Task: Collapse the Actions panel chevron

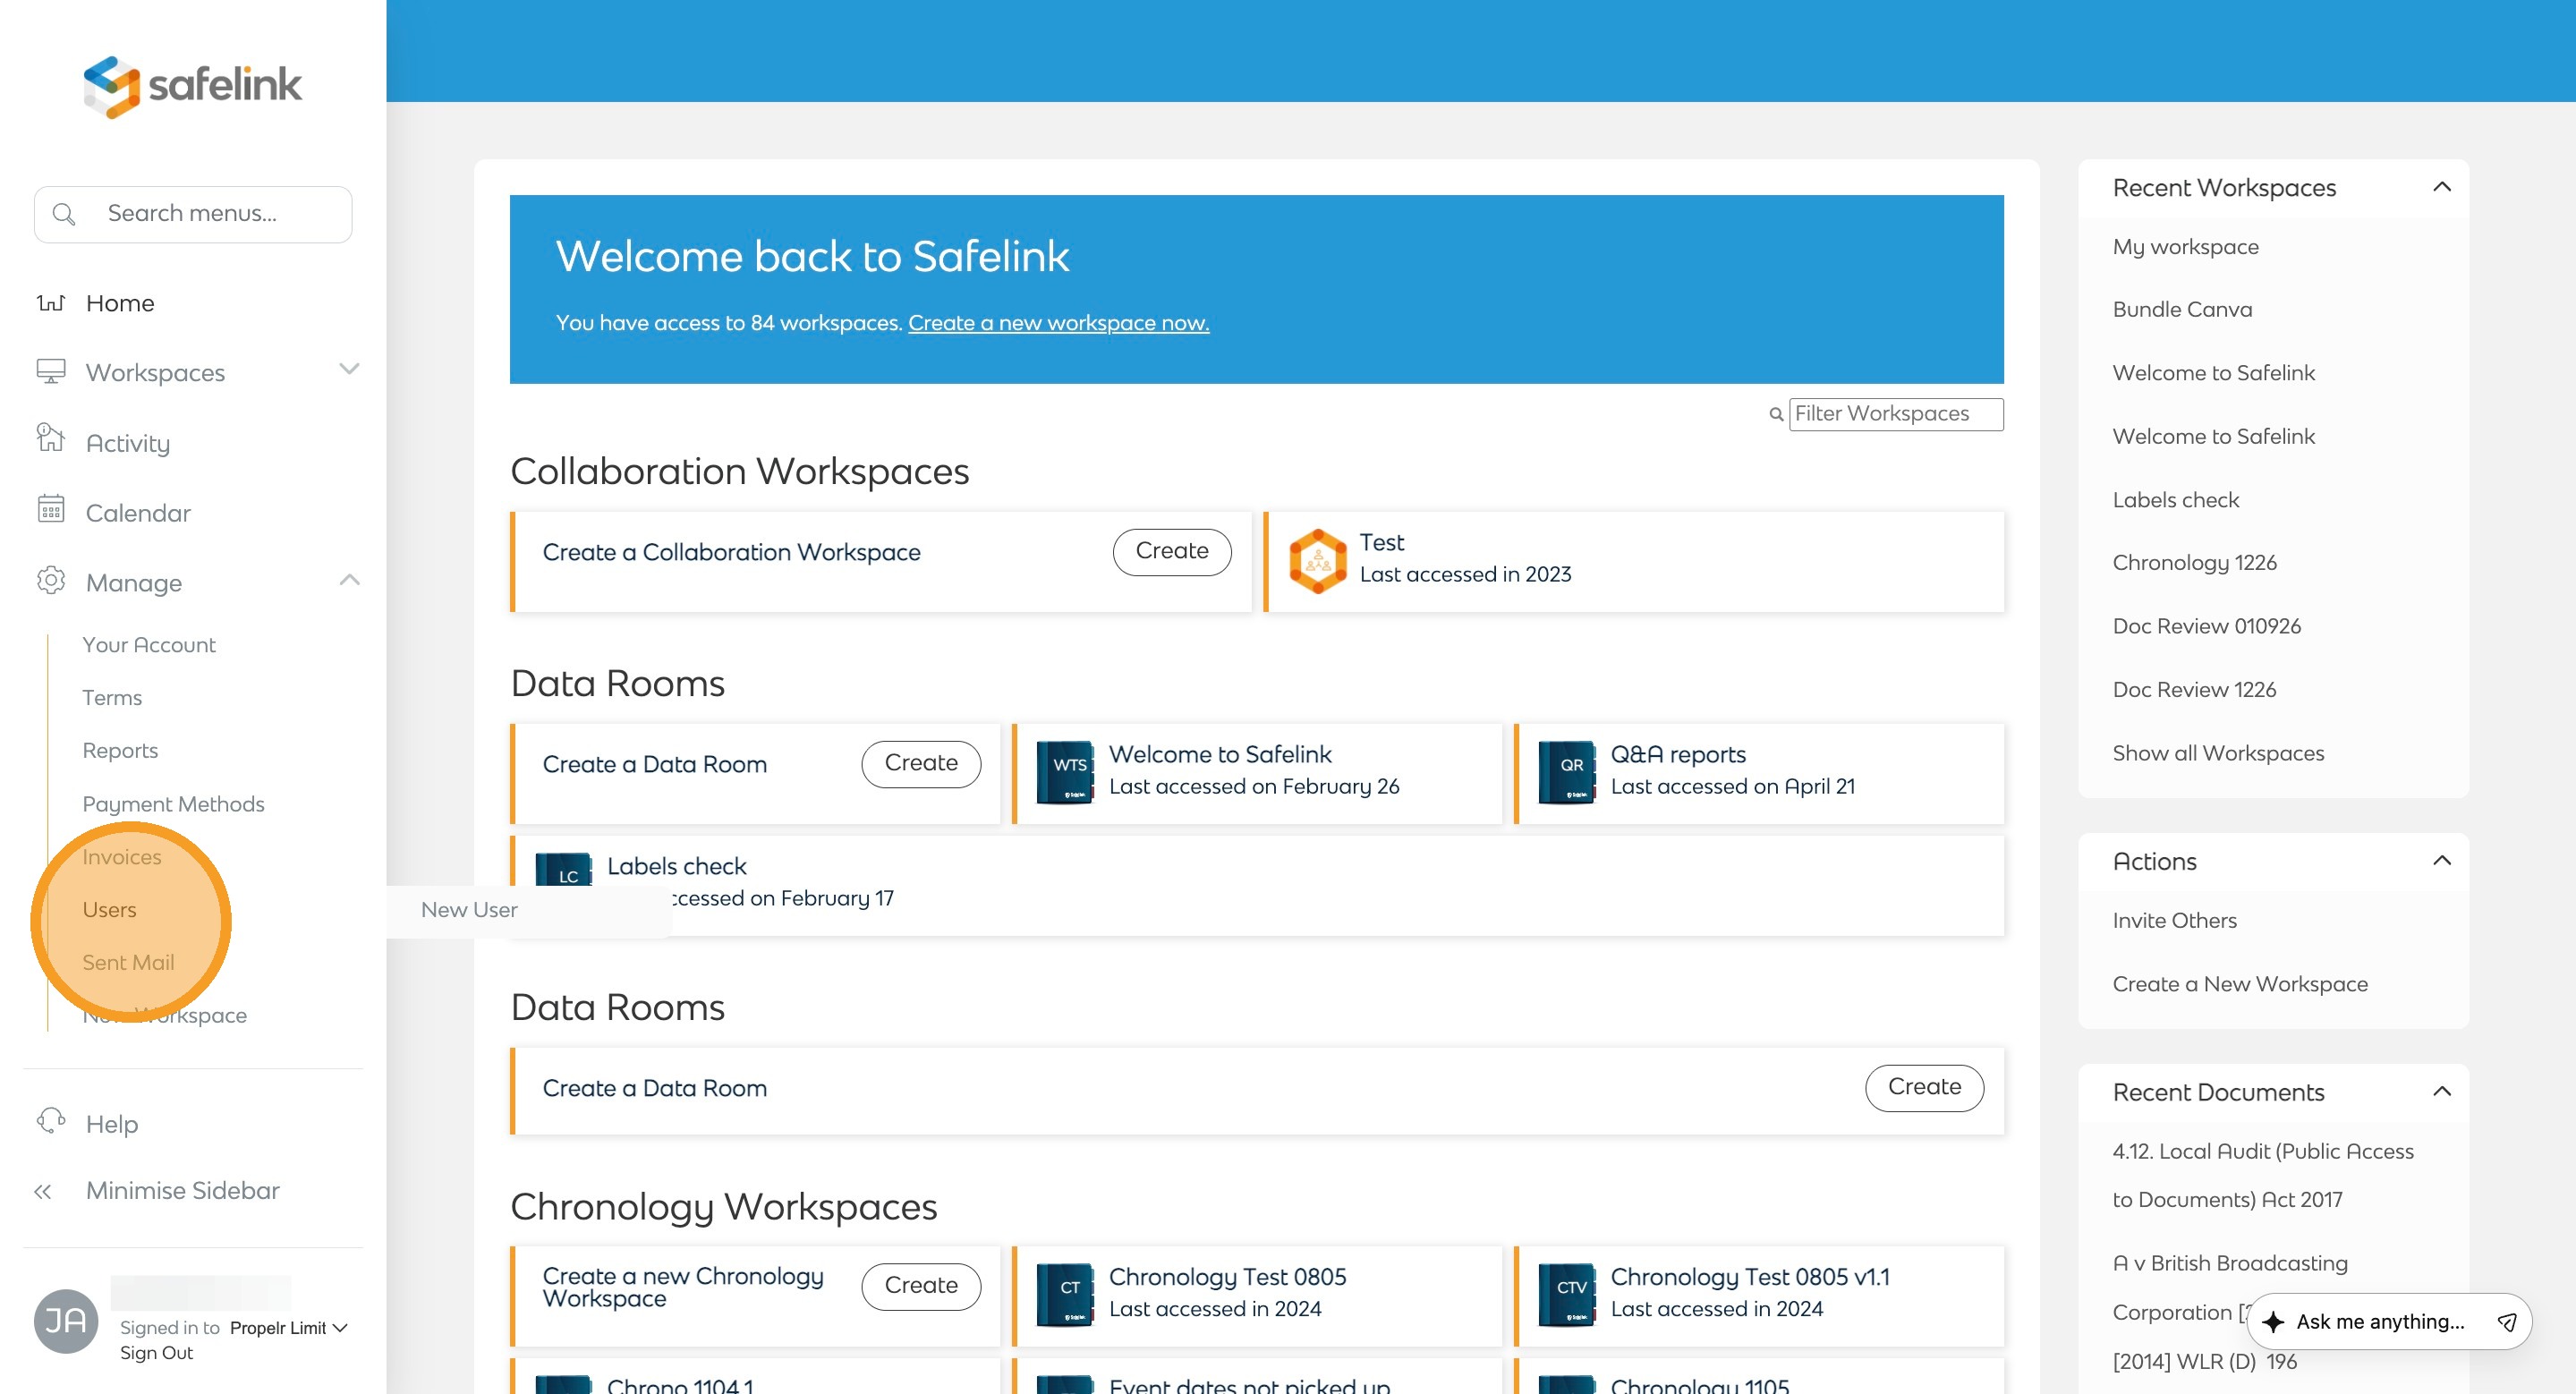Action: (2441, 860)
